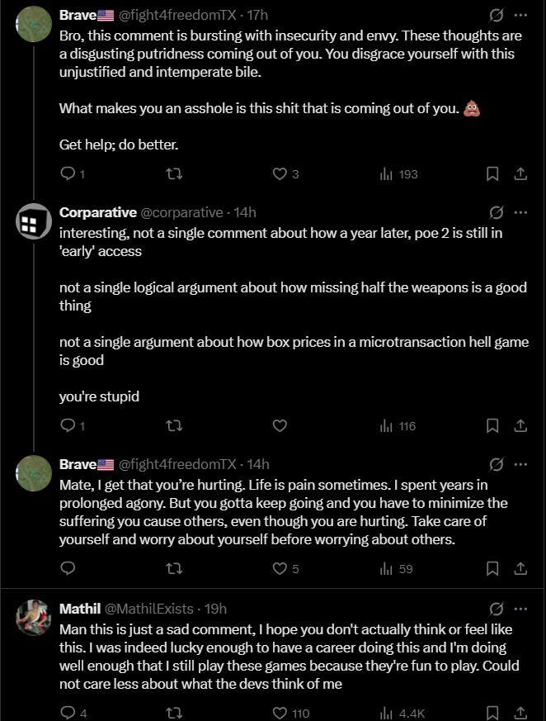Image resolution: width=546 pixels, height=721 pixels.
Task: Reply to Brave's 17h insecurity comment
Action: pyautogui.click(x=68, y=173)
